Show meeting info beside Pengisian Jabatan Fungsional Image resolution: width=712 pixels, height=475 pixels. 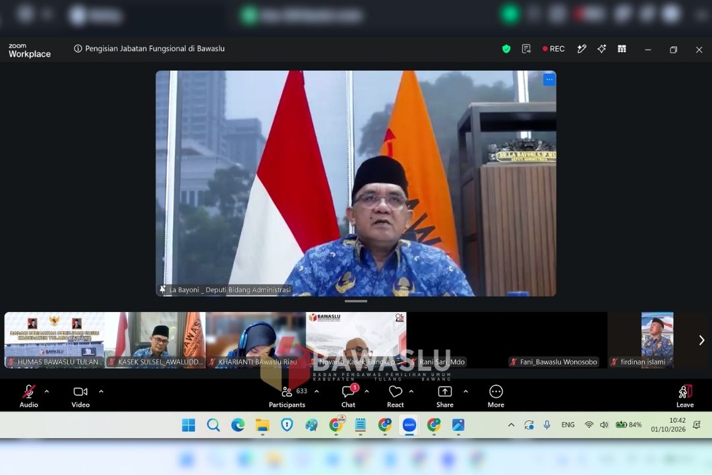tap(78, 49)
